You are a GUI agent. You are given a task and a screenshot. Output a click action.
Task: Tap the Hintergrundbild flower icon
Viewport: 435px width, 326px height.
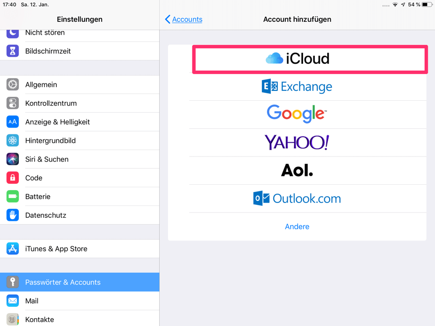pyautogui.click(x=13, y=141)
